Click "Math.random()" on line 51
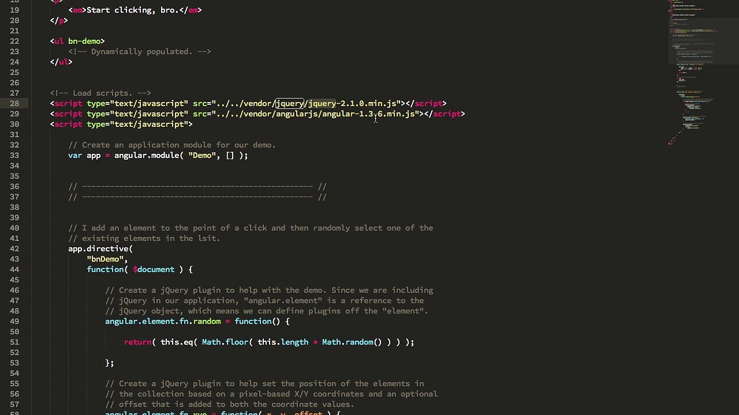This screenshot has width=739, height=415. point(352,342)
